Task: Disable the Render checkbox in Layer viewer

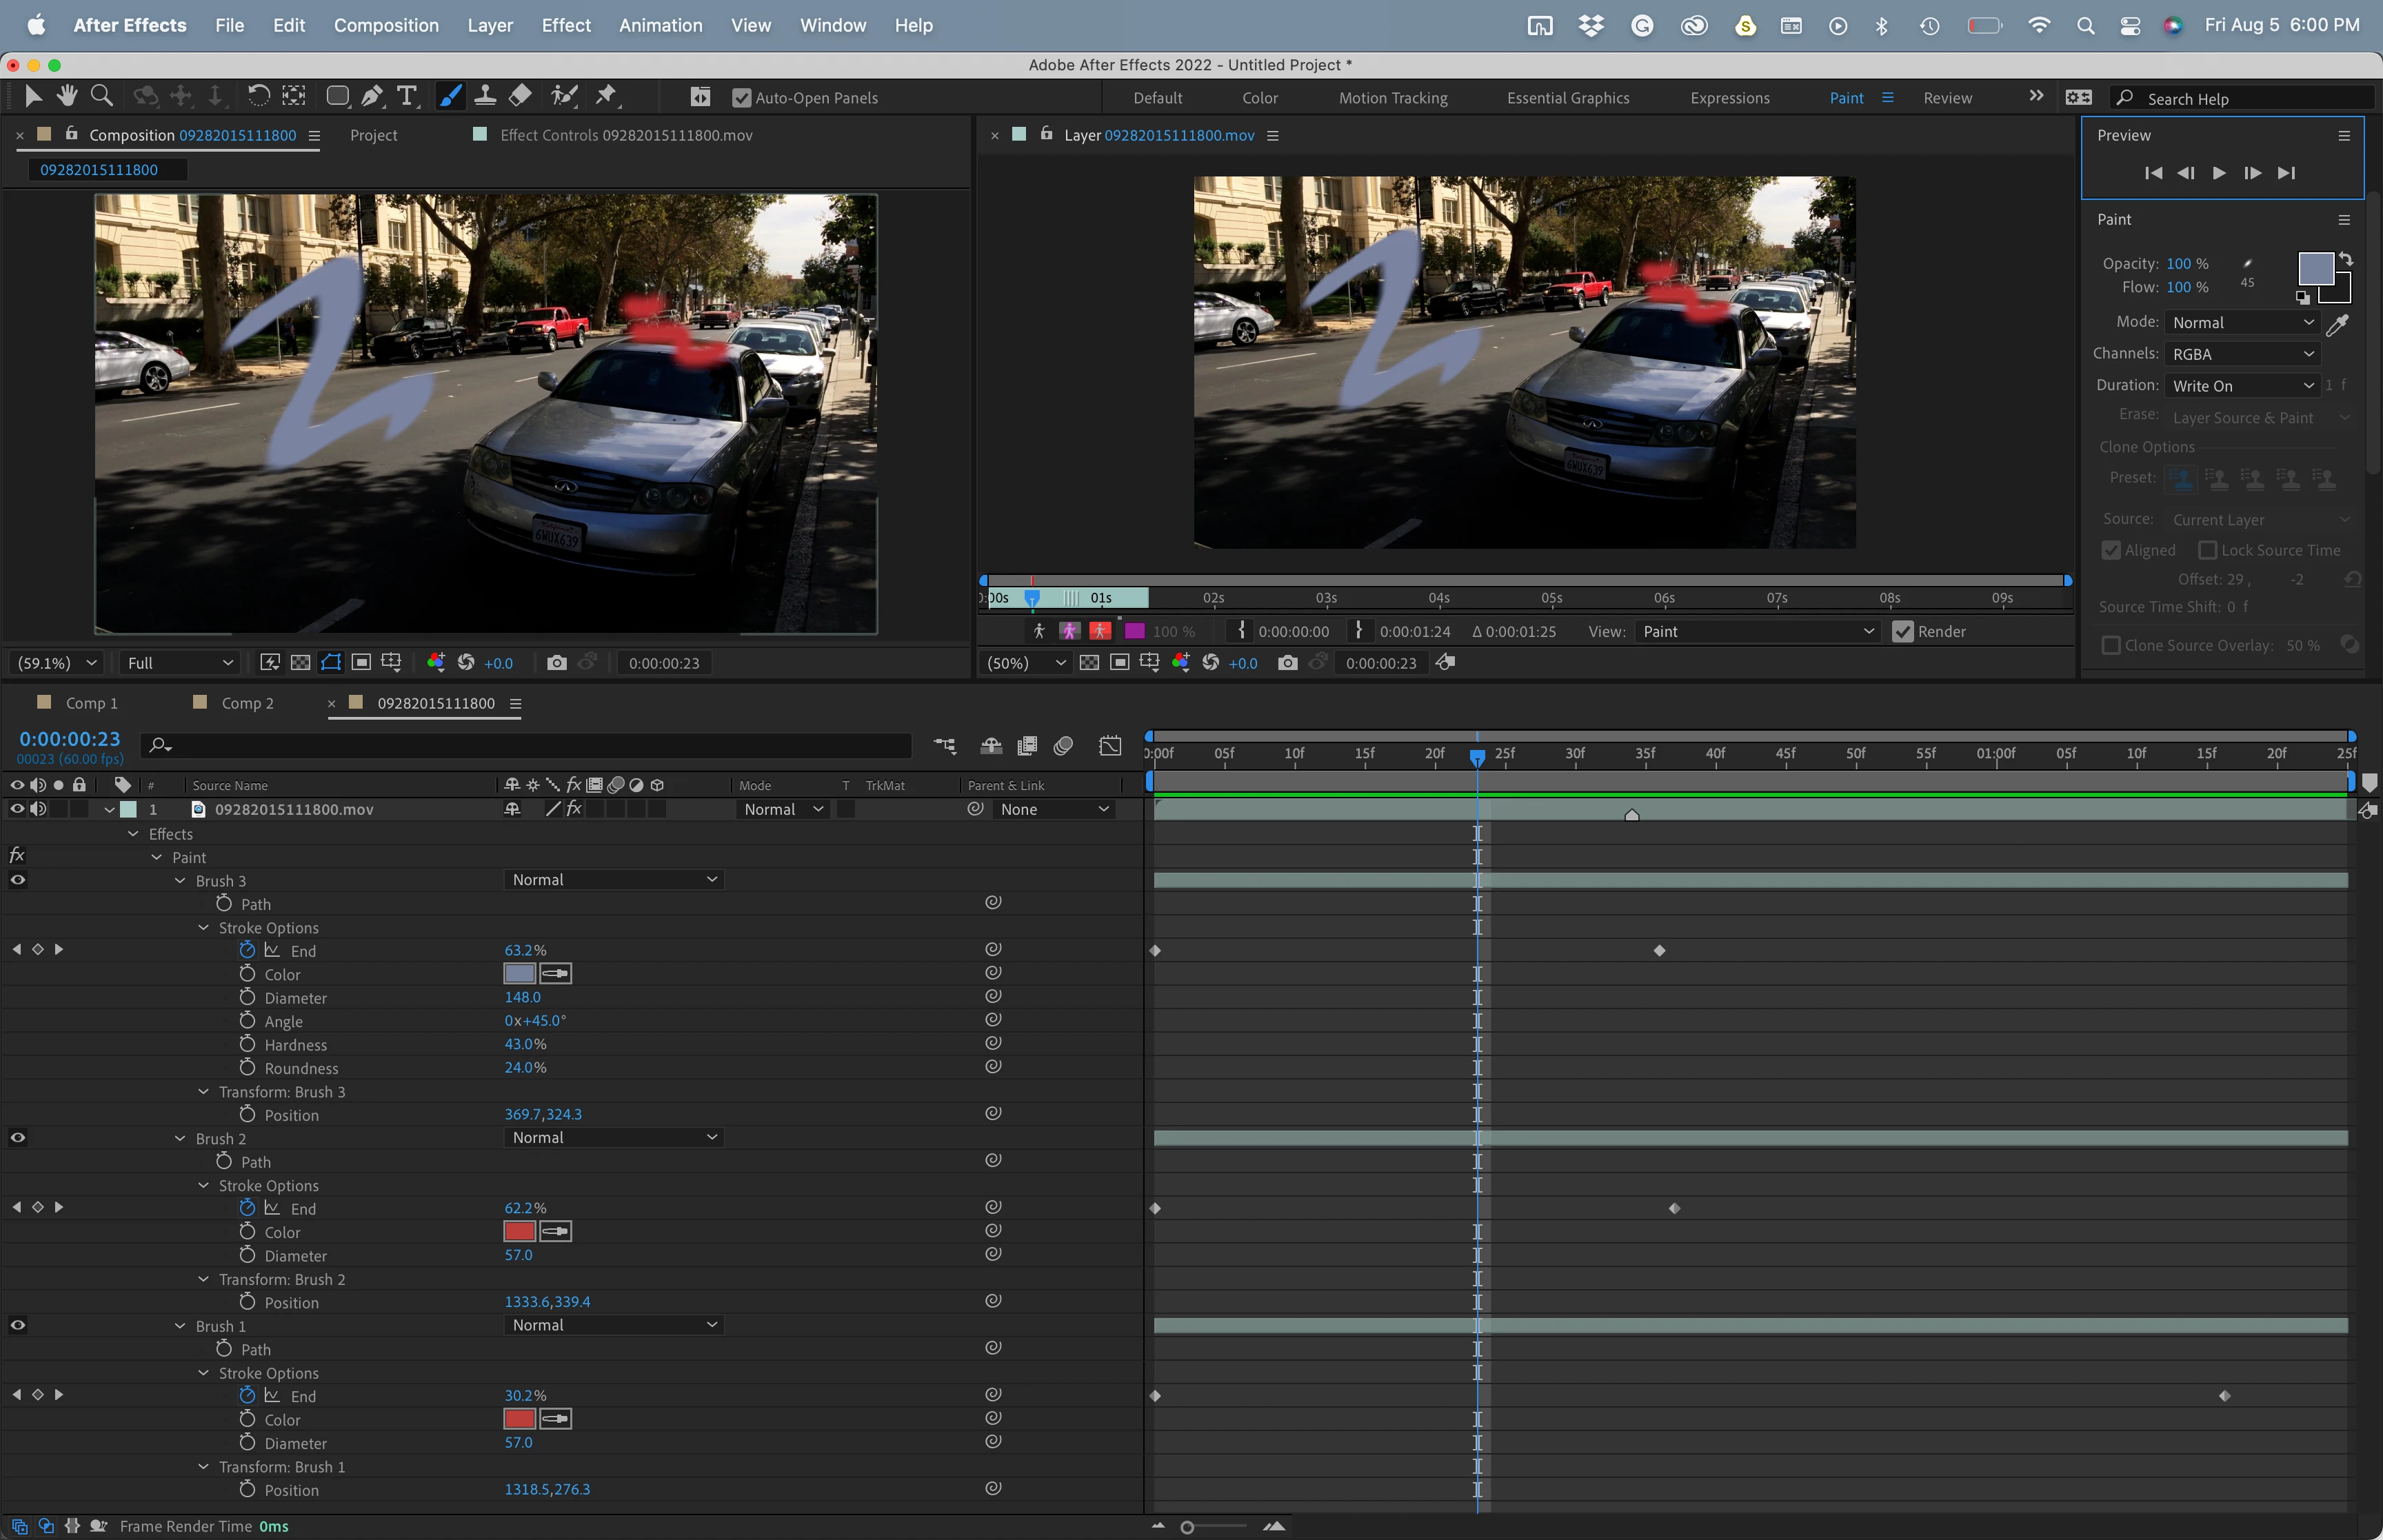Action: [x=1902, y=632]
